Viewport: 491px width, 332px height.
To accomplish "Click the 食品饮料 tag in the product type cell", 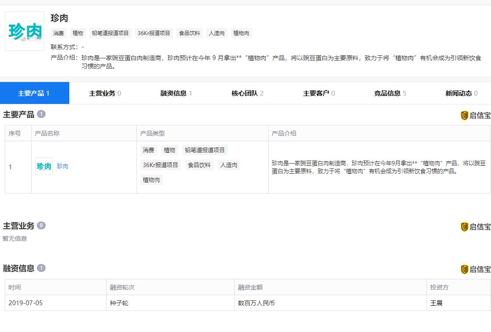I will click(199, 165).
